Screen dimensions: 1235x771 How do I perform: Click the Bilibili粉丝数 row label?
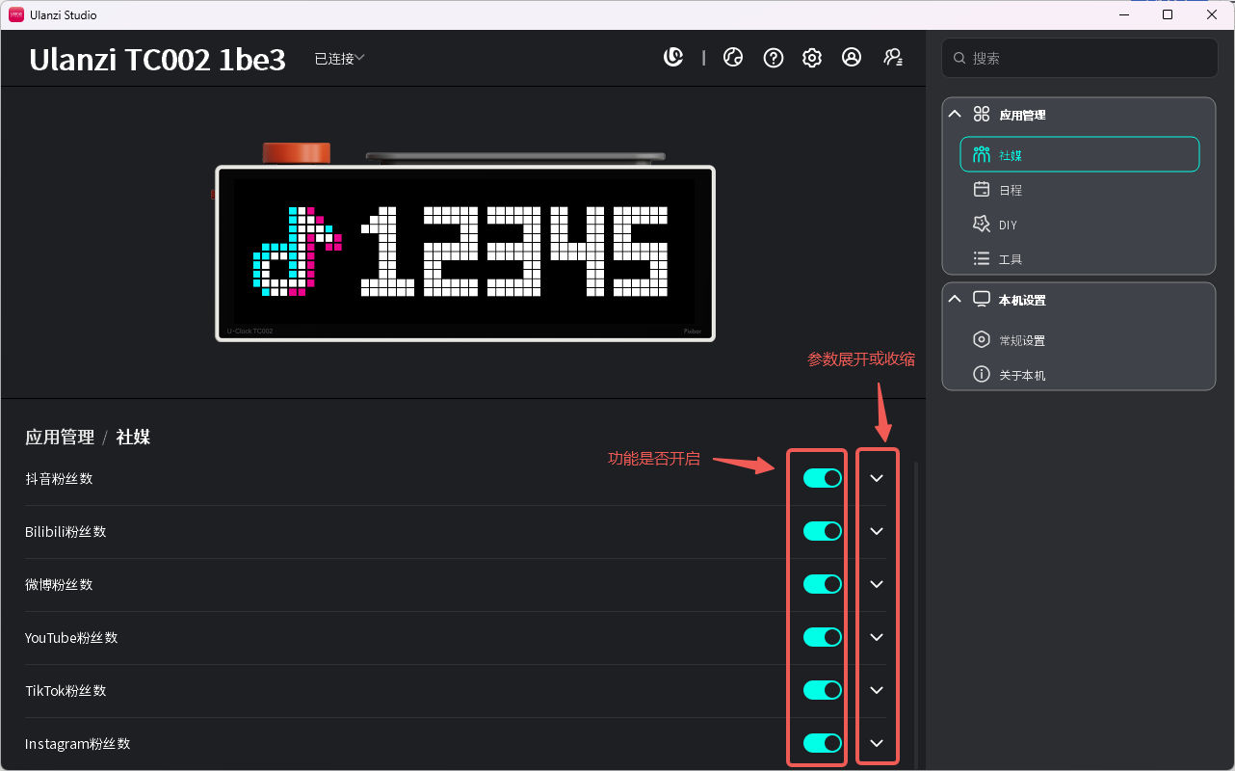(66, 531)
